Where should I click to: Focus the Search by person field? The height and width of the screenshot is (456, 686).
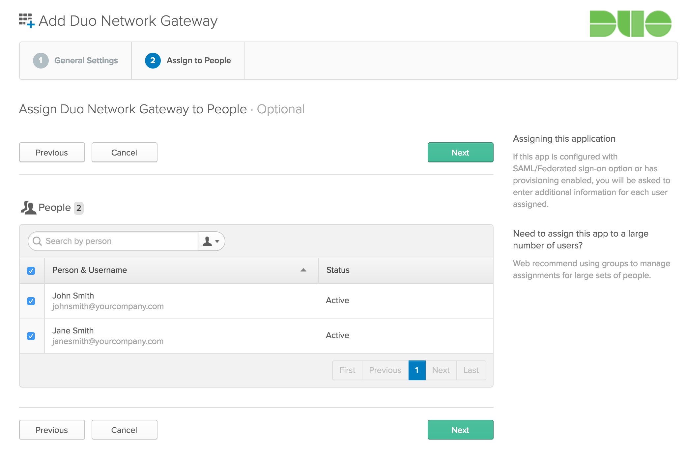click(113, 241)
